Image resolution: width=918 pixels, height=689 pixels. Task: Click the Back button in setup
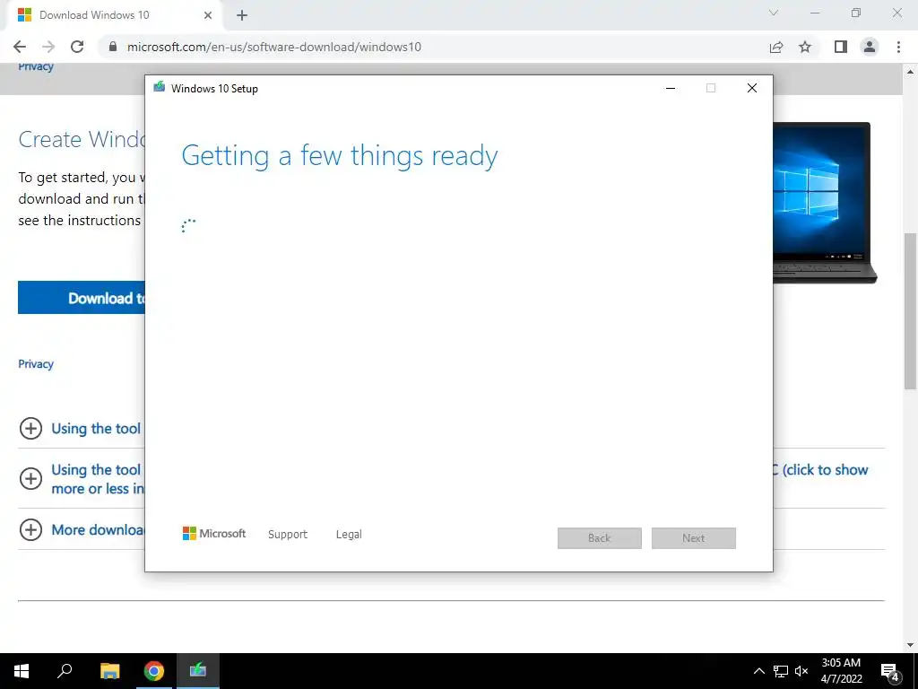pos(600,538)
